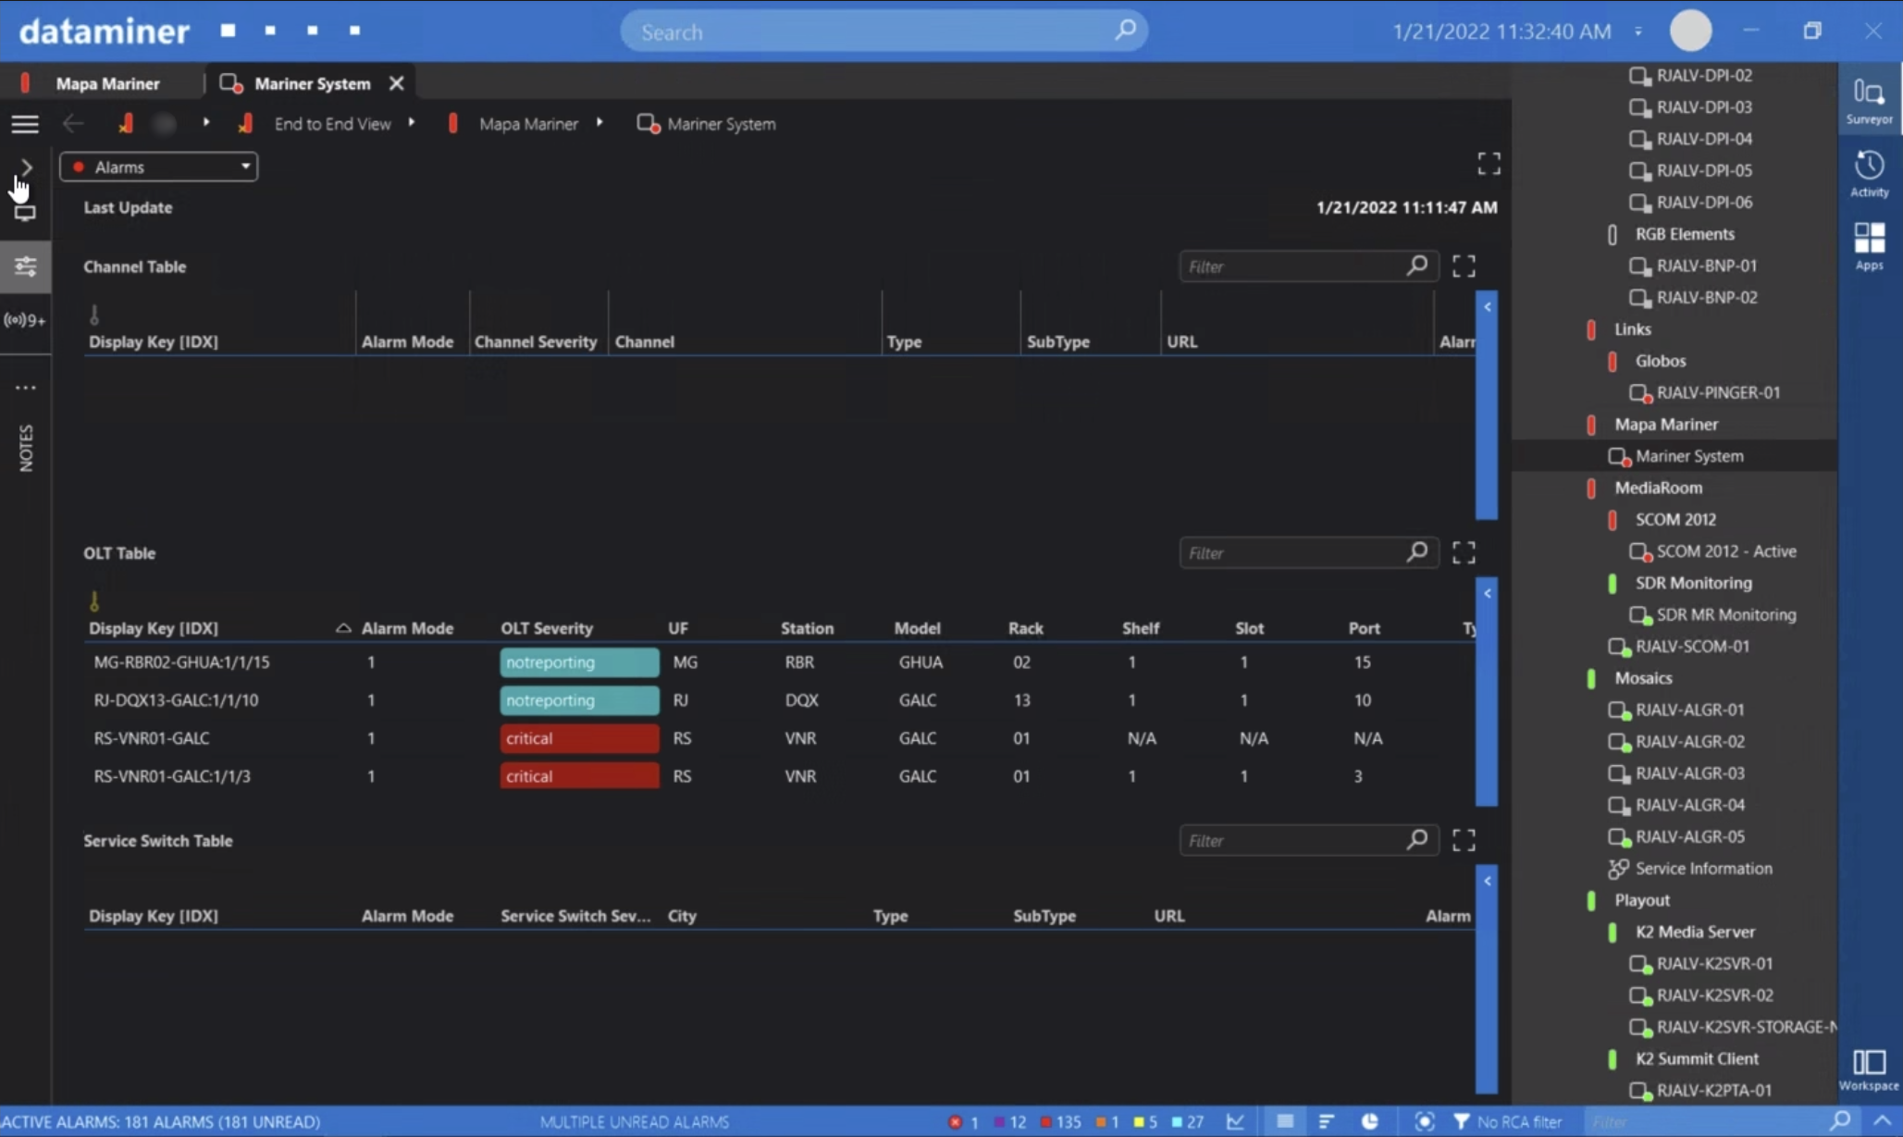Screen dimensions: 1903x1137
Task: Click the ACTIVE ALARMS status text
Action: (x=161, y=1121)
